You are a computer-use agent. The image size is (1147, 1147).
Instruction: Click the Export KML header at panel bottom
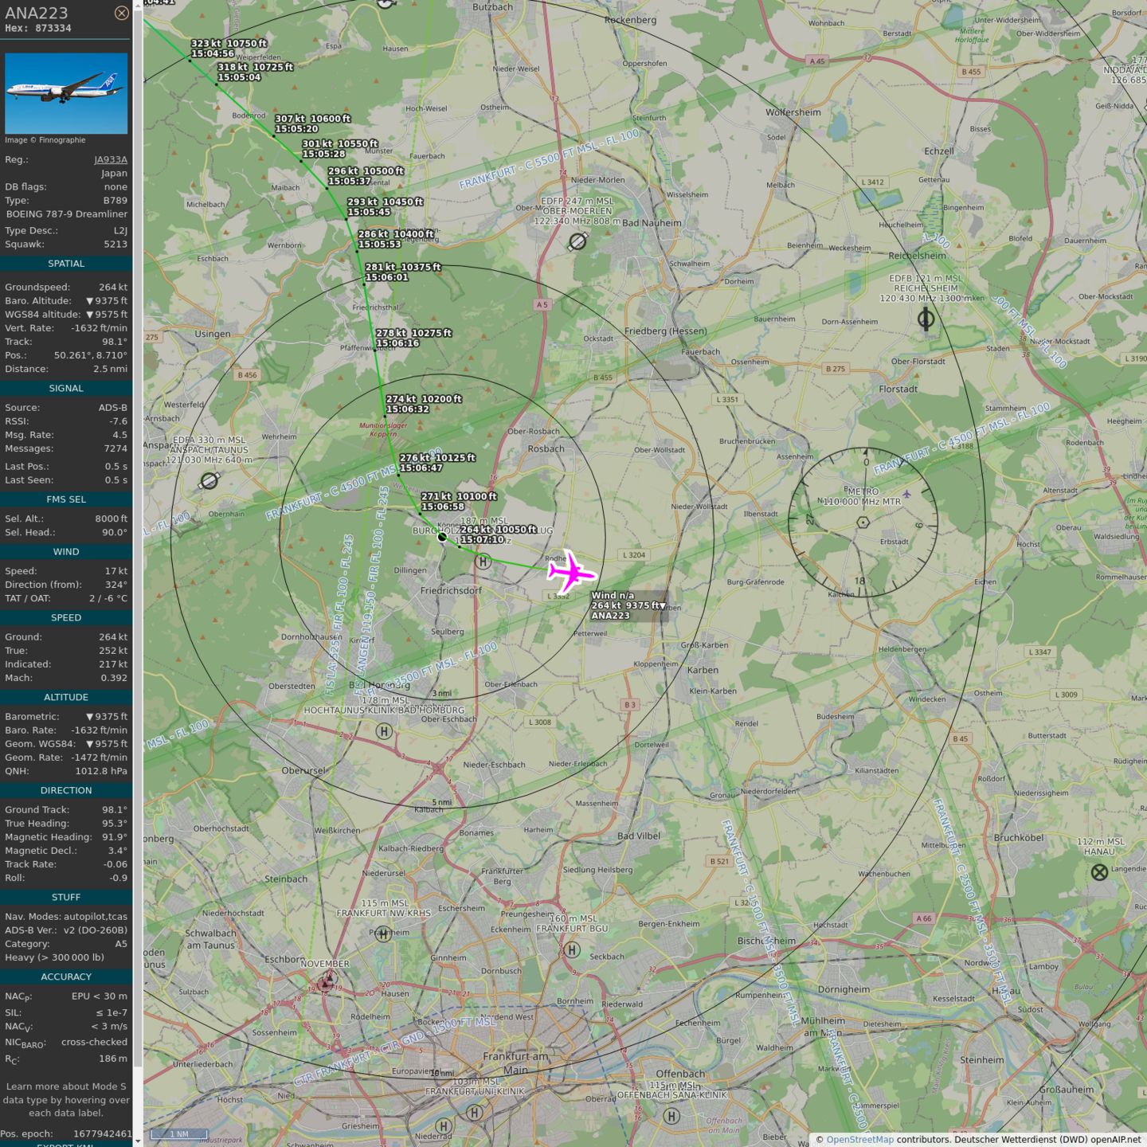tap(66, 1144)
